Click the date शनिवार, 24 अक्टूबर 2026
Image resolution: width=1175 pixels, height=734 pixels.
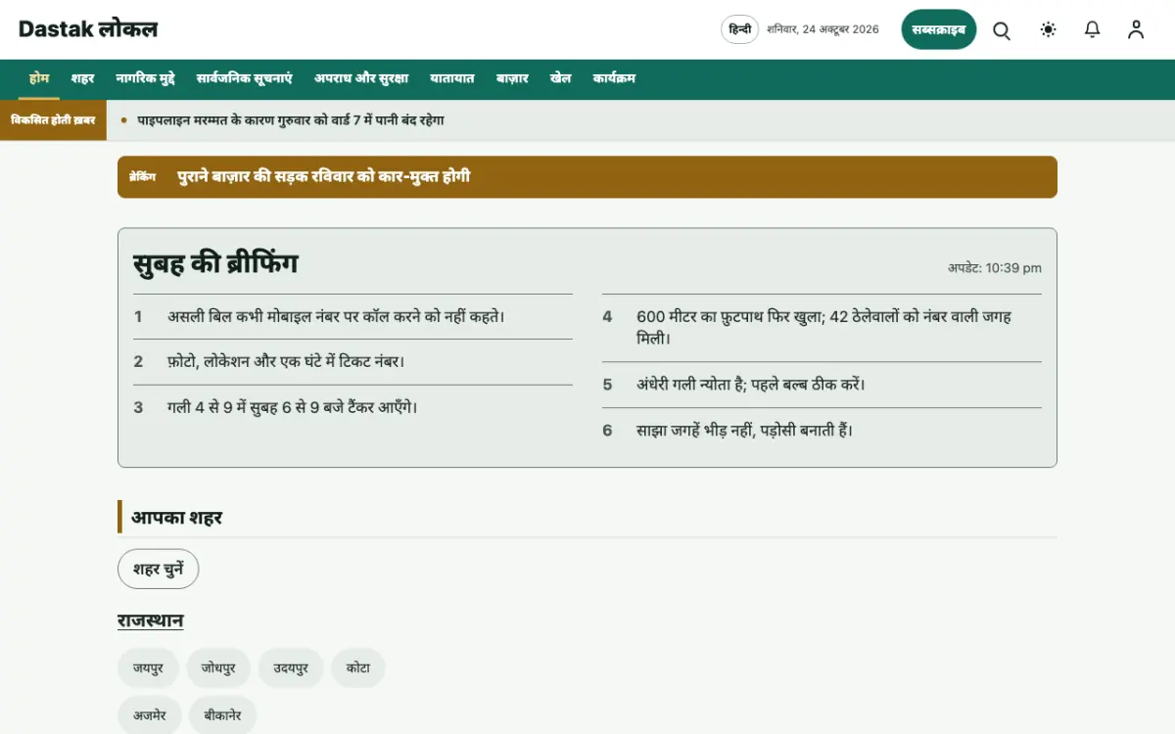[x=823, y=29]
